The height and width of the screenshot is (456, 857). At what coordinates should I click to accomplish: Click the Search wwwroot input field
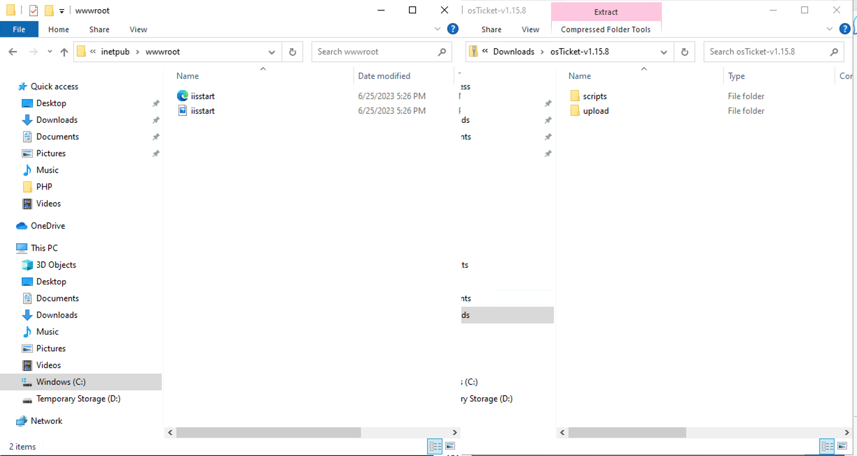(x=375, y=52)
